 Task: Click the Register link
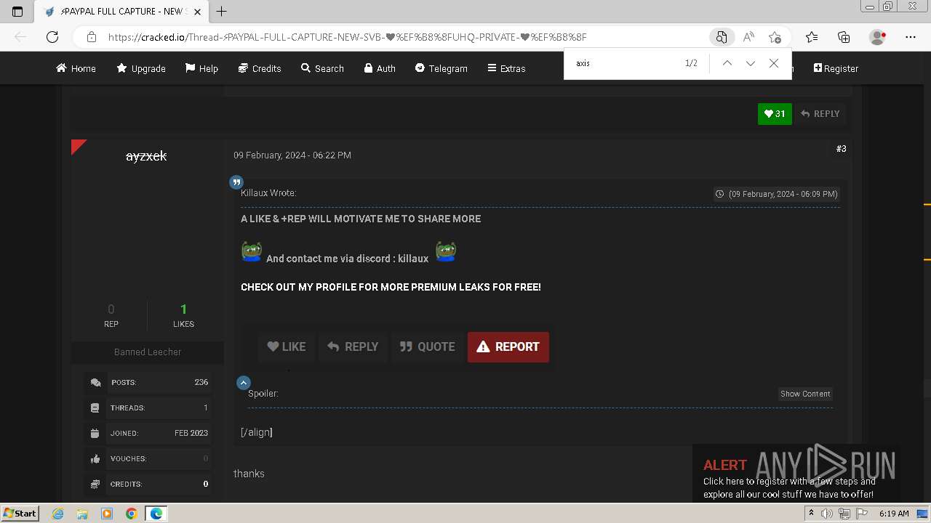(836, 68)
